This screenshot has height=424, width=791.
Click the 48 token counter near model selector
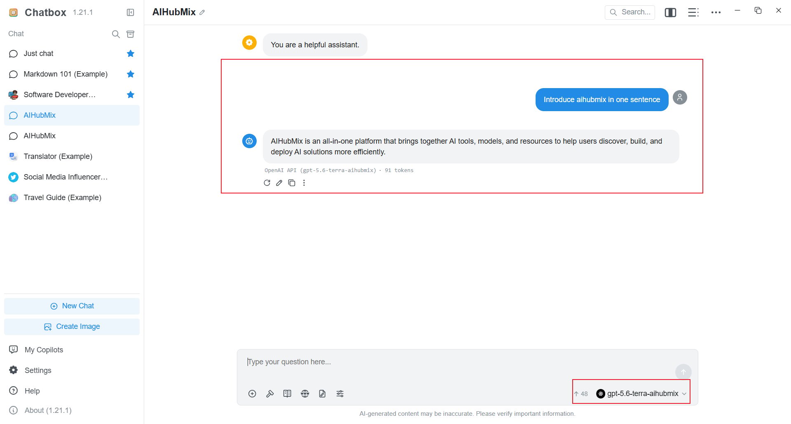coord(581,394)
